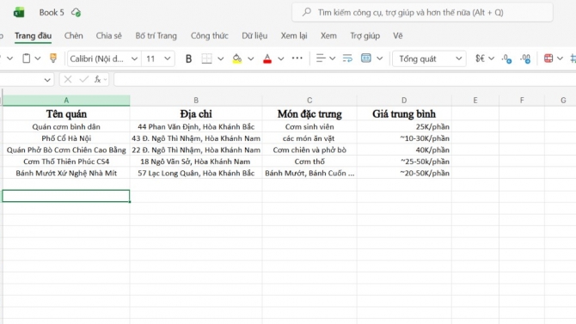Viewport: 576px width, 324px height.
Task: Click the Tìm kiếm search box
Action: [x=422, y=13]
